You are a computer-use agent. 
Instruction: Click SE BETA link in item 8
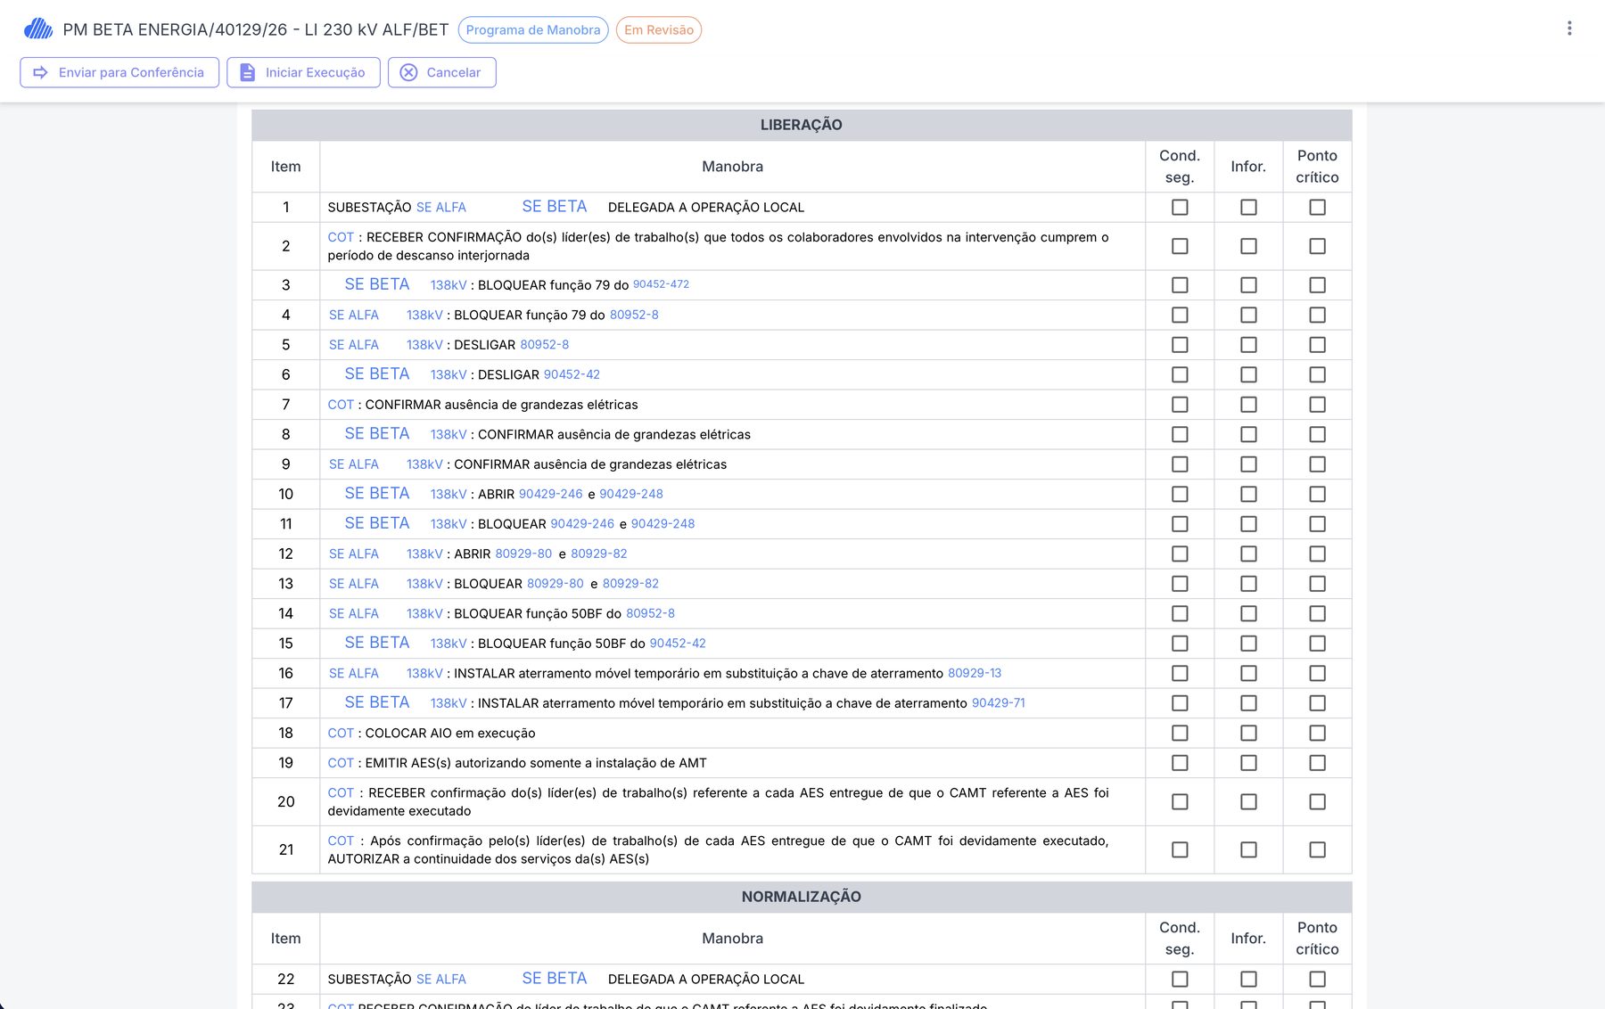(x=377, y=434)
